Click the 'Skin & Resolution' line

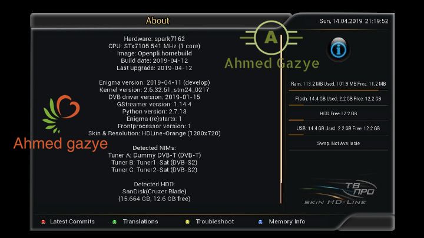[x=154, y=133]
